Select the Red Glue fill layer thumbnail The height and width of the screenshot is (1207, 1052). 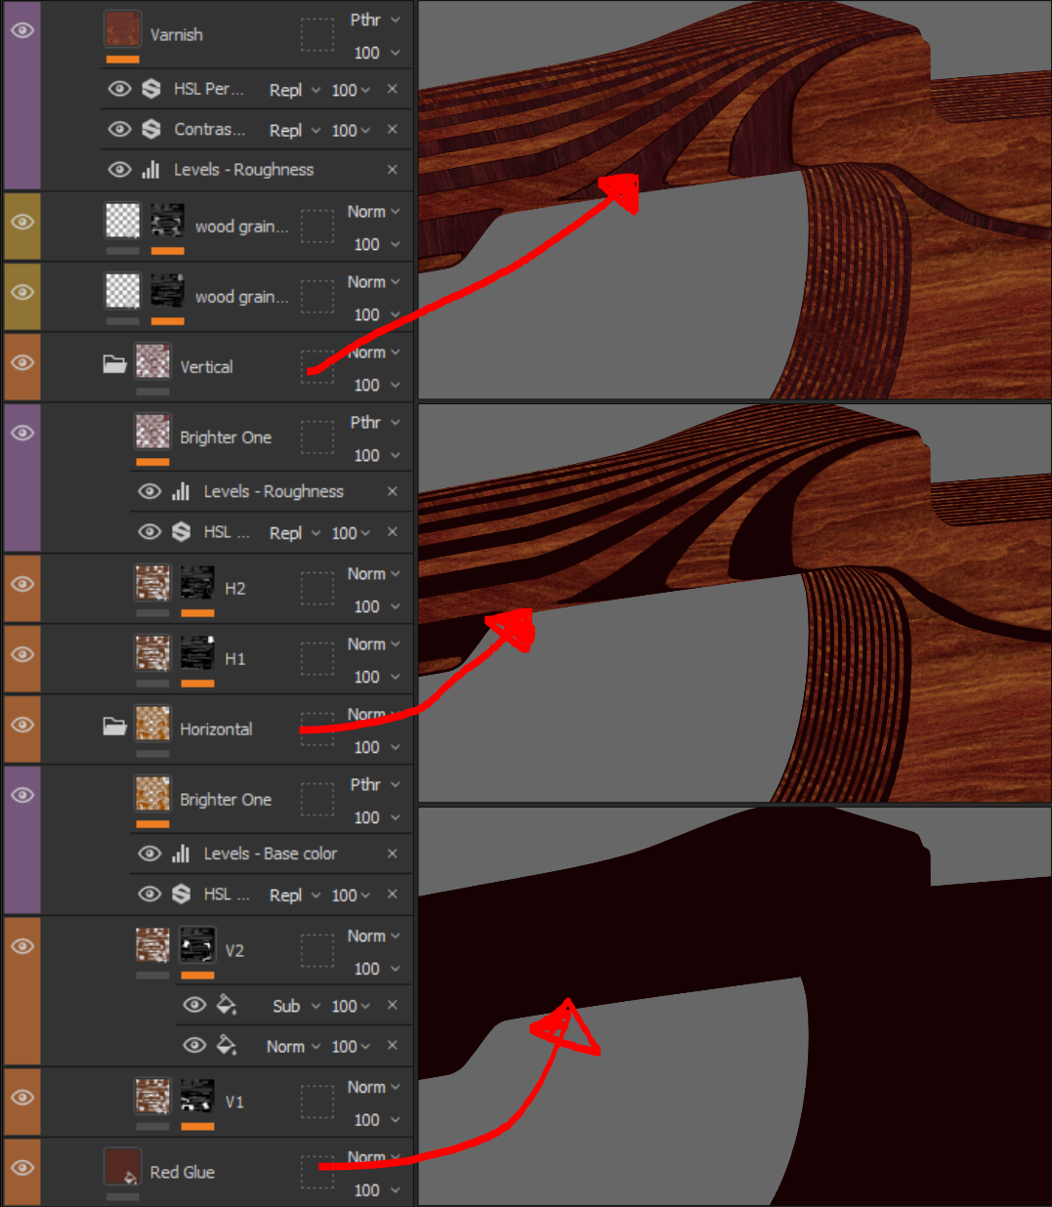pyautogui.click(x=122, y=1167)
